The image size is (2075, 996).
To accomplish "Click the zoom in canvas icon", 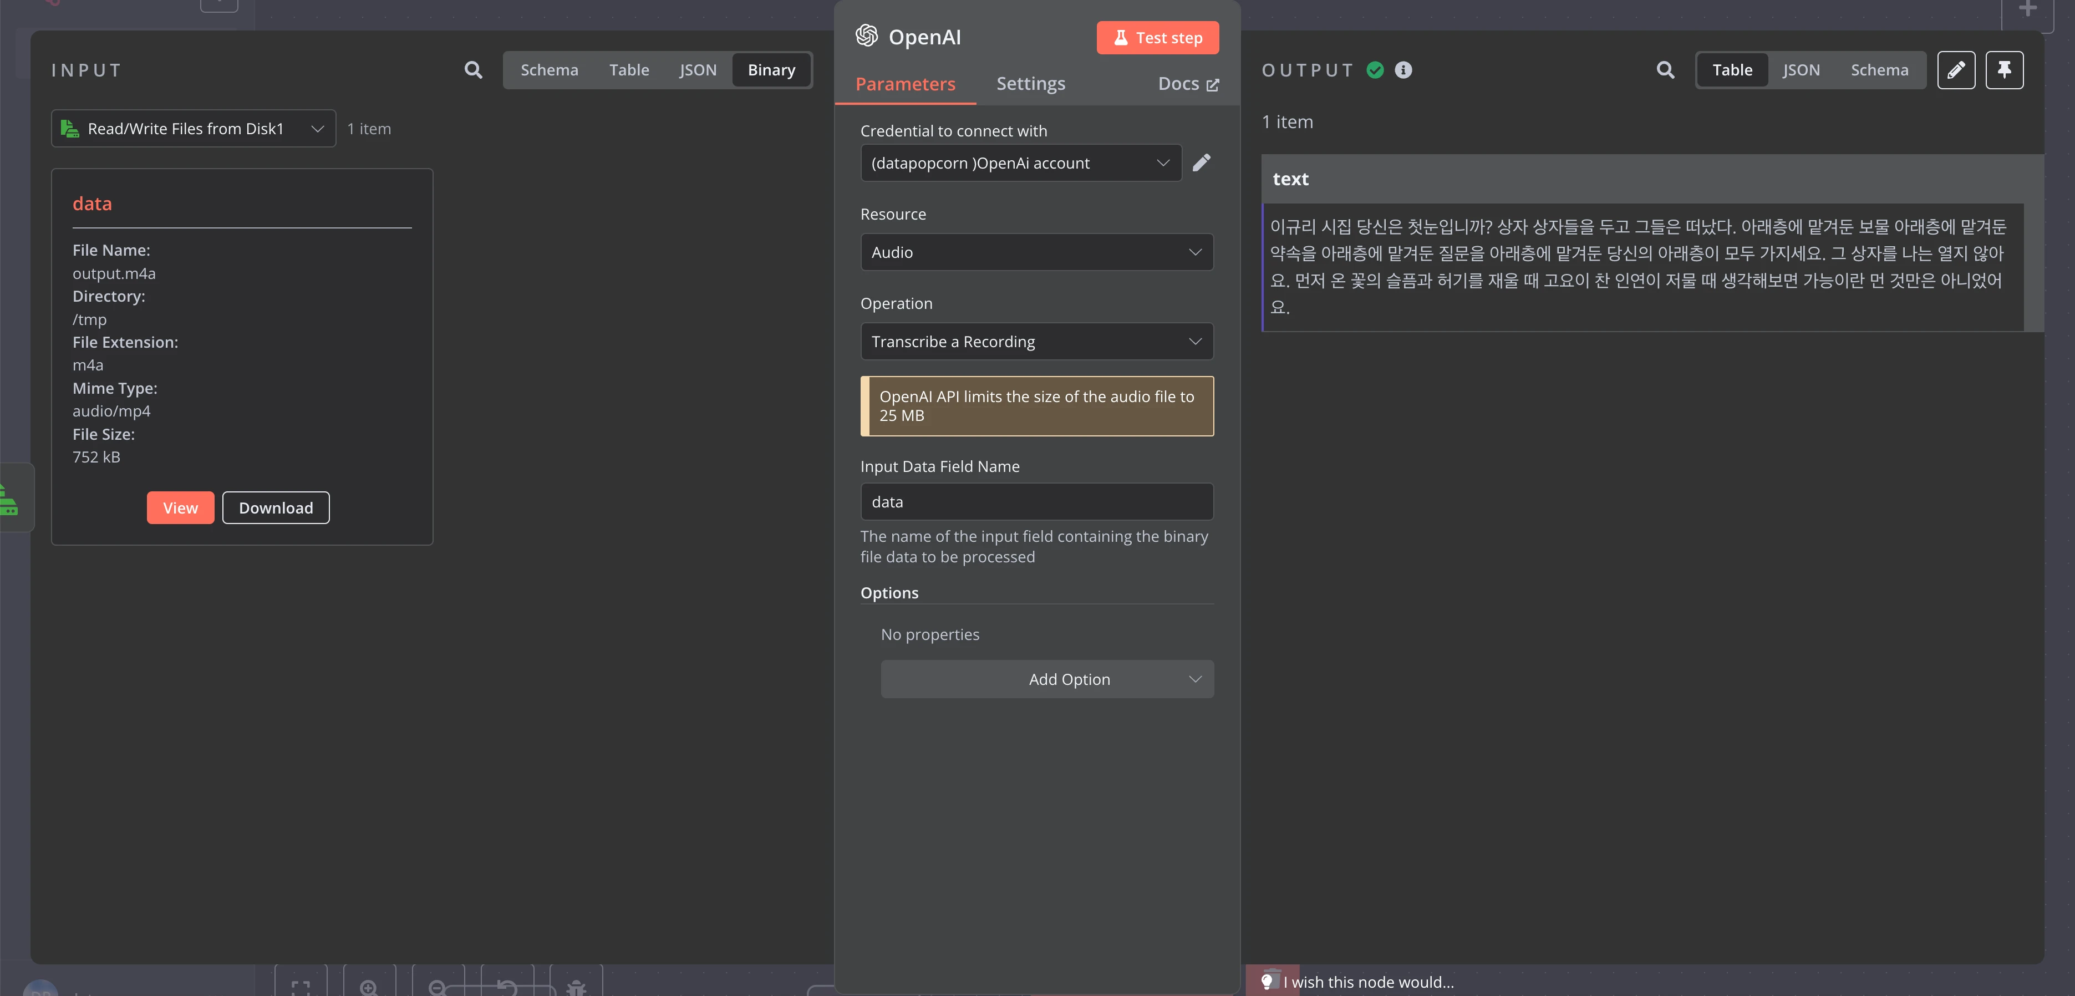I will (x=369, y=987).
